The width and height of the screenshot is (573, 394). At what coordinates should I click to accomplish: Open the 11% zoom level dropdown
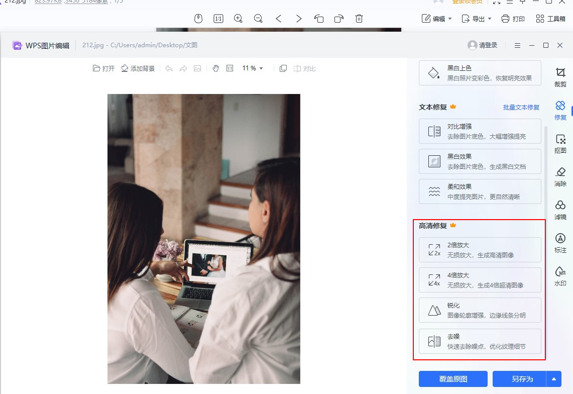click(x=253, y=68)
